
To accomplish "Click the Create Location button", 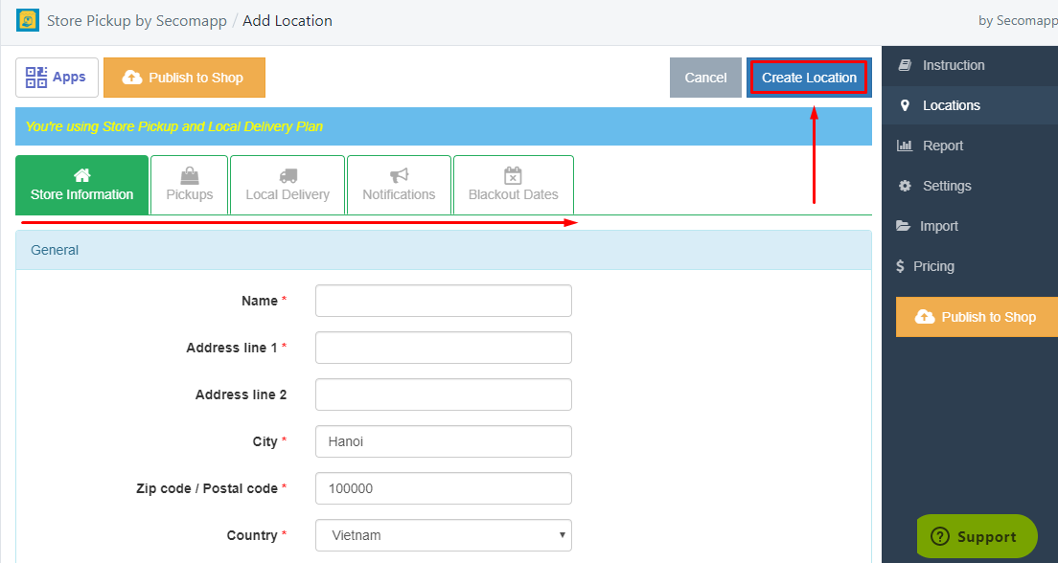I will pos(809,78).
